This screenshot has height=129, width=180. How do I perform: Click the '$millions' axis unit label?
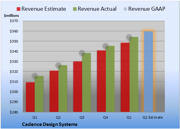point(12,16)
